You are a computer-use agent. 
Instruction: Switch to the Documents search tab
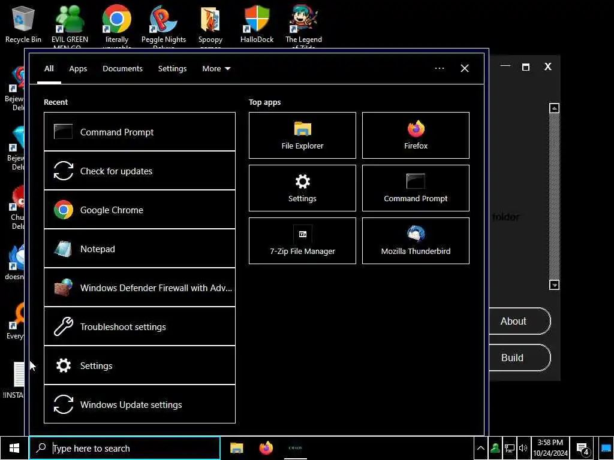coord(122,68)
